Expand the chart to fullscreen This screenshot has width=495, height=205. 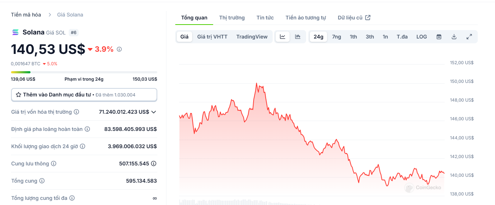(x=469, y=37)
